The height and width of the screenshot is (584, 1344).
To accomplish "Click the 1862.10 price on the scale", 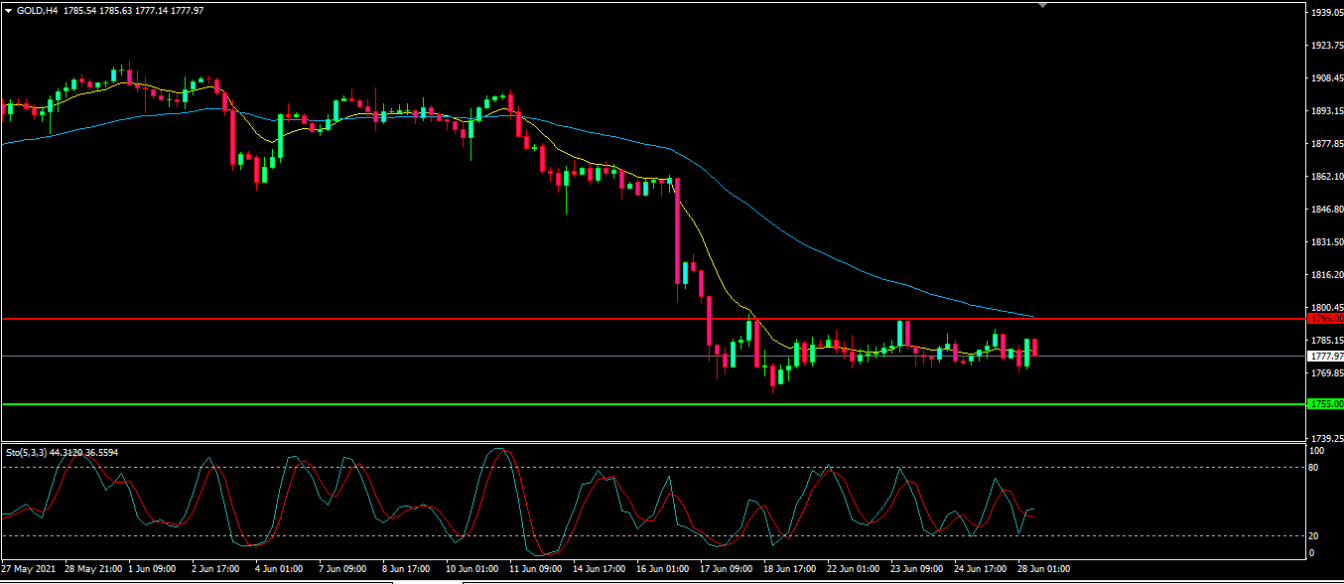I will [1326, 177].
